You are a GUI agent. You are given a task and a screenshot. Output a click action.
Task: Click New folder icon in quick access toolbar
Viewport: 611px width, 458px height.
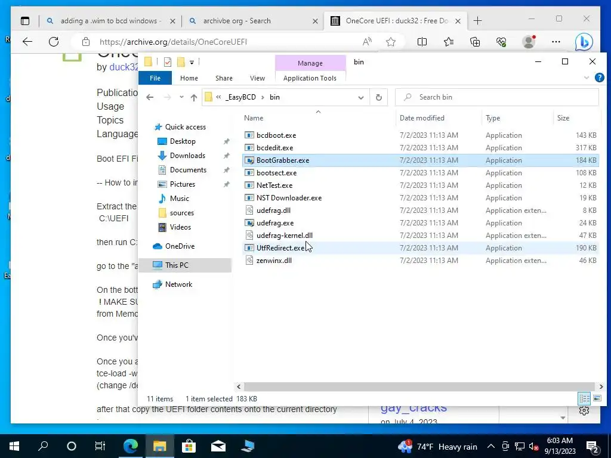point(181,62)
